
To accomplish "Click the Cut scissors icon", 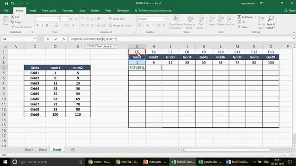I will click(x=12, y=17).
